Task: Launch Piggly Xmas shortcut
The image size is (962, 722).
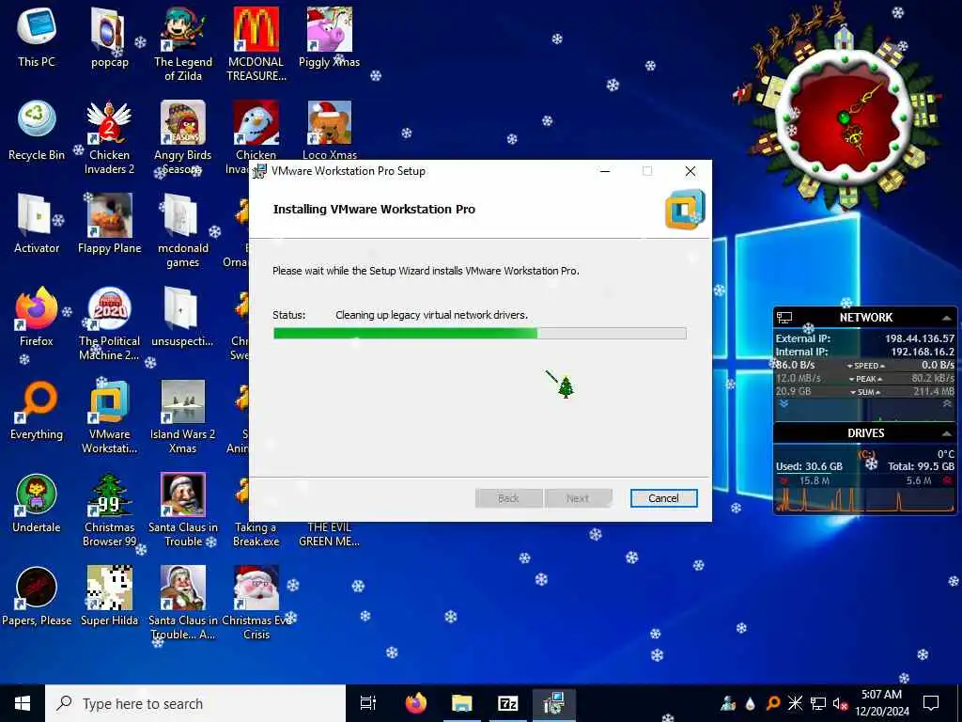Action: coord(330,37)
